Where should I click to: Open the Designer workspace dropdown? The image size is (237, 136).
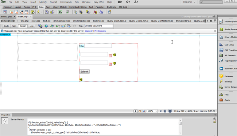point(189,2)
